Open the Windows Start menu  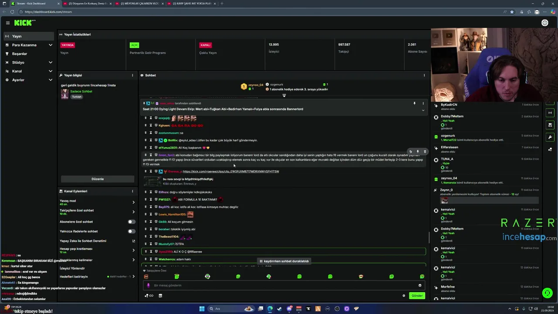202,309
